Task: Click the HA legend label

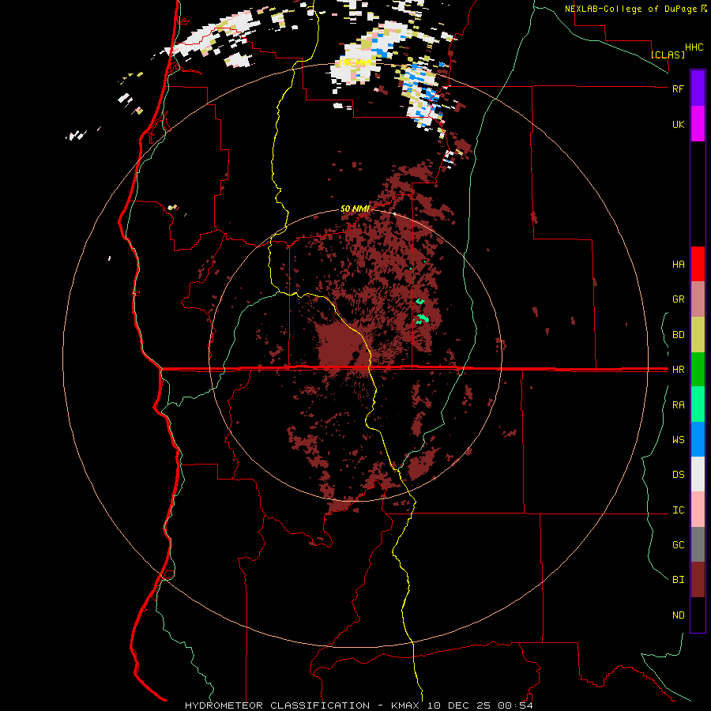Action: [x=678, y=264]
